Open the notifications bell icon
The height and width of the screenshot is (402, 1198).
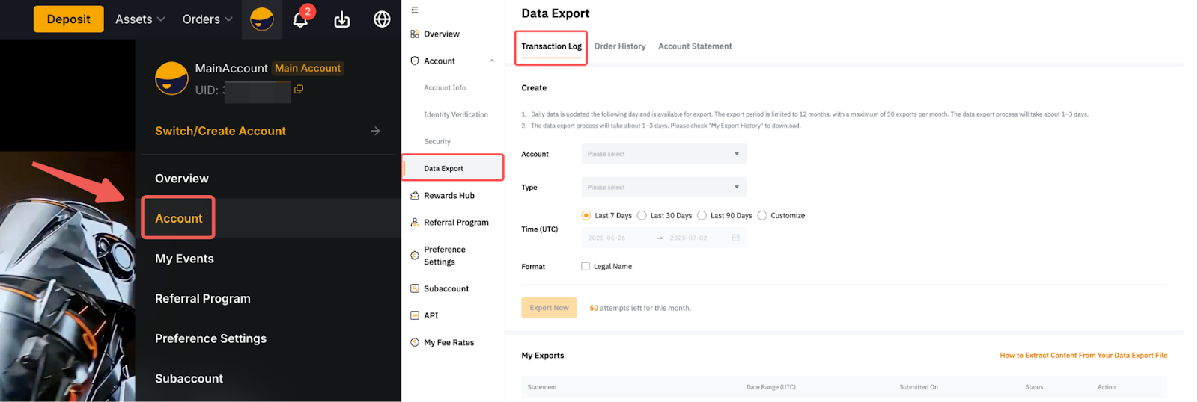tap(300, 19)
